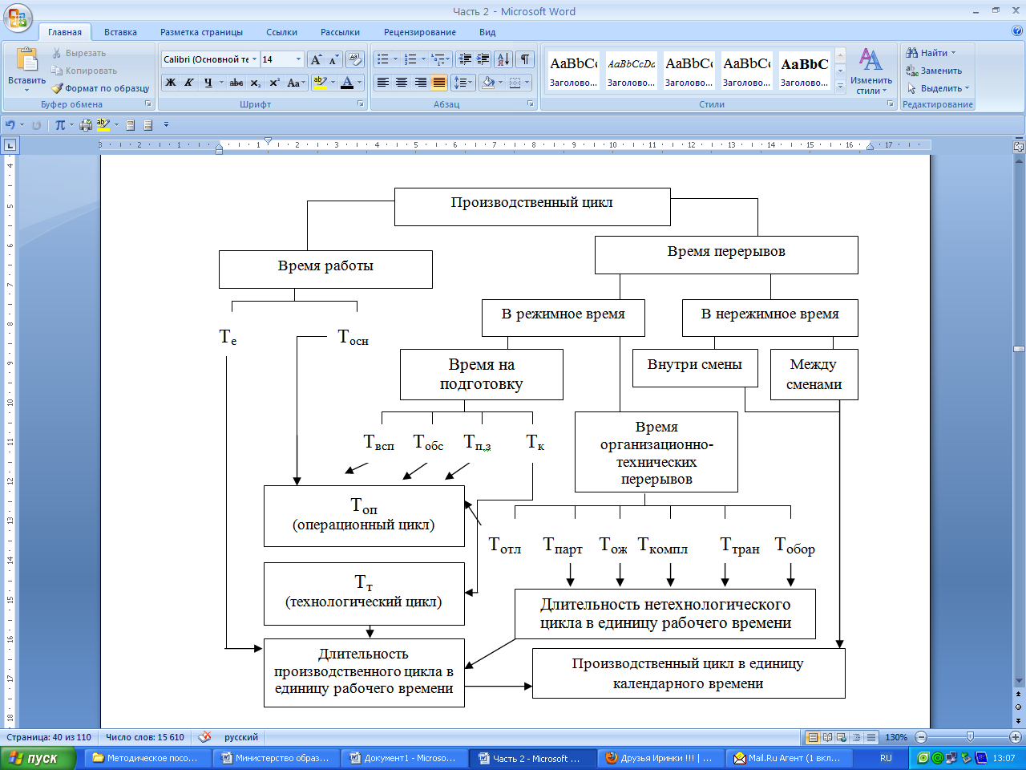Click Выделить (Select) button
This screenshot has height=770, width=1026.
[x=938, y=88]
